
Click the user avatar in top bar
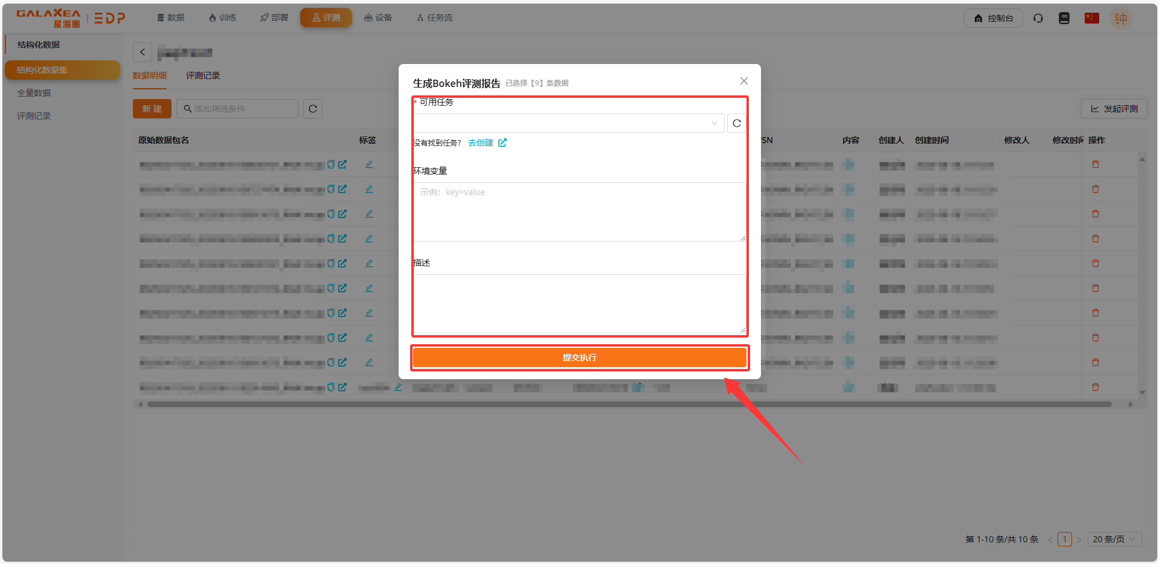click(1120, 18)
